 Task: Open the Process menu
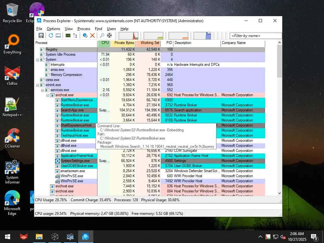84,29
